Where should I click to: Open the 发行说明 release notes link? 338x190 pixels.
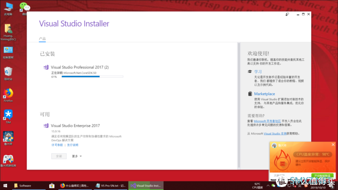(73, 145)
